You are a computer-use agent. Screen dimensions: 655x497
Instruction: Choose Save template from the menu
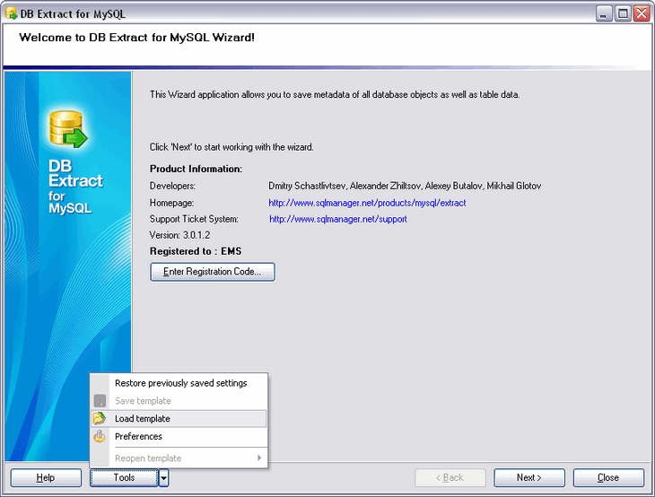pos(179,401)
